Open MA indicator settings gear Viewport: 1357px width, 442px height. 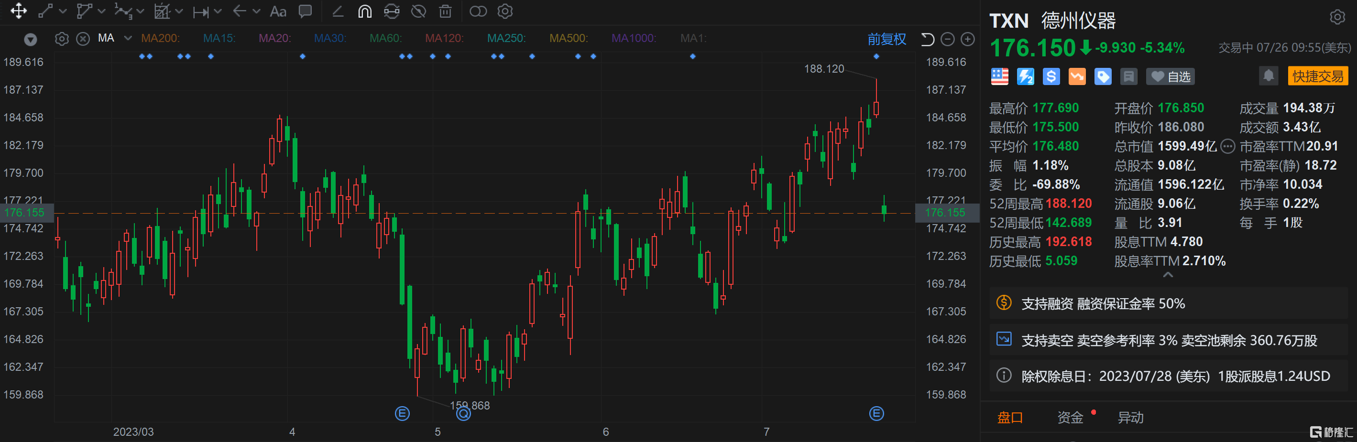click(x=62, y=38)
